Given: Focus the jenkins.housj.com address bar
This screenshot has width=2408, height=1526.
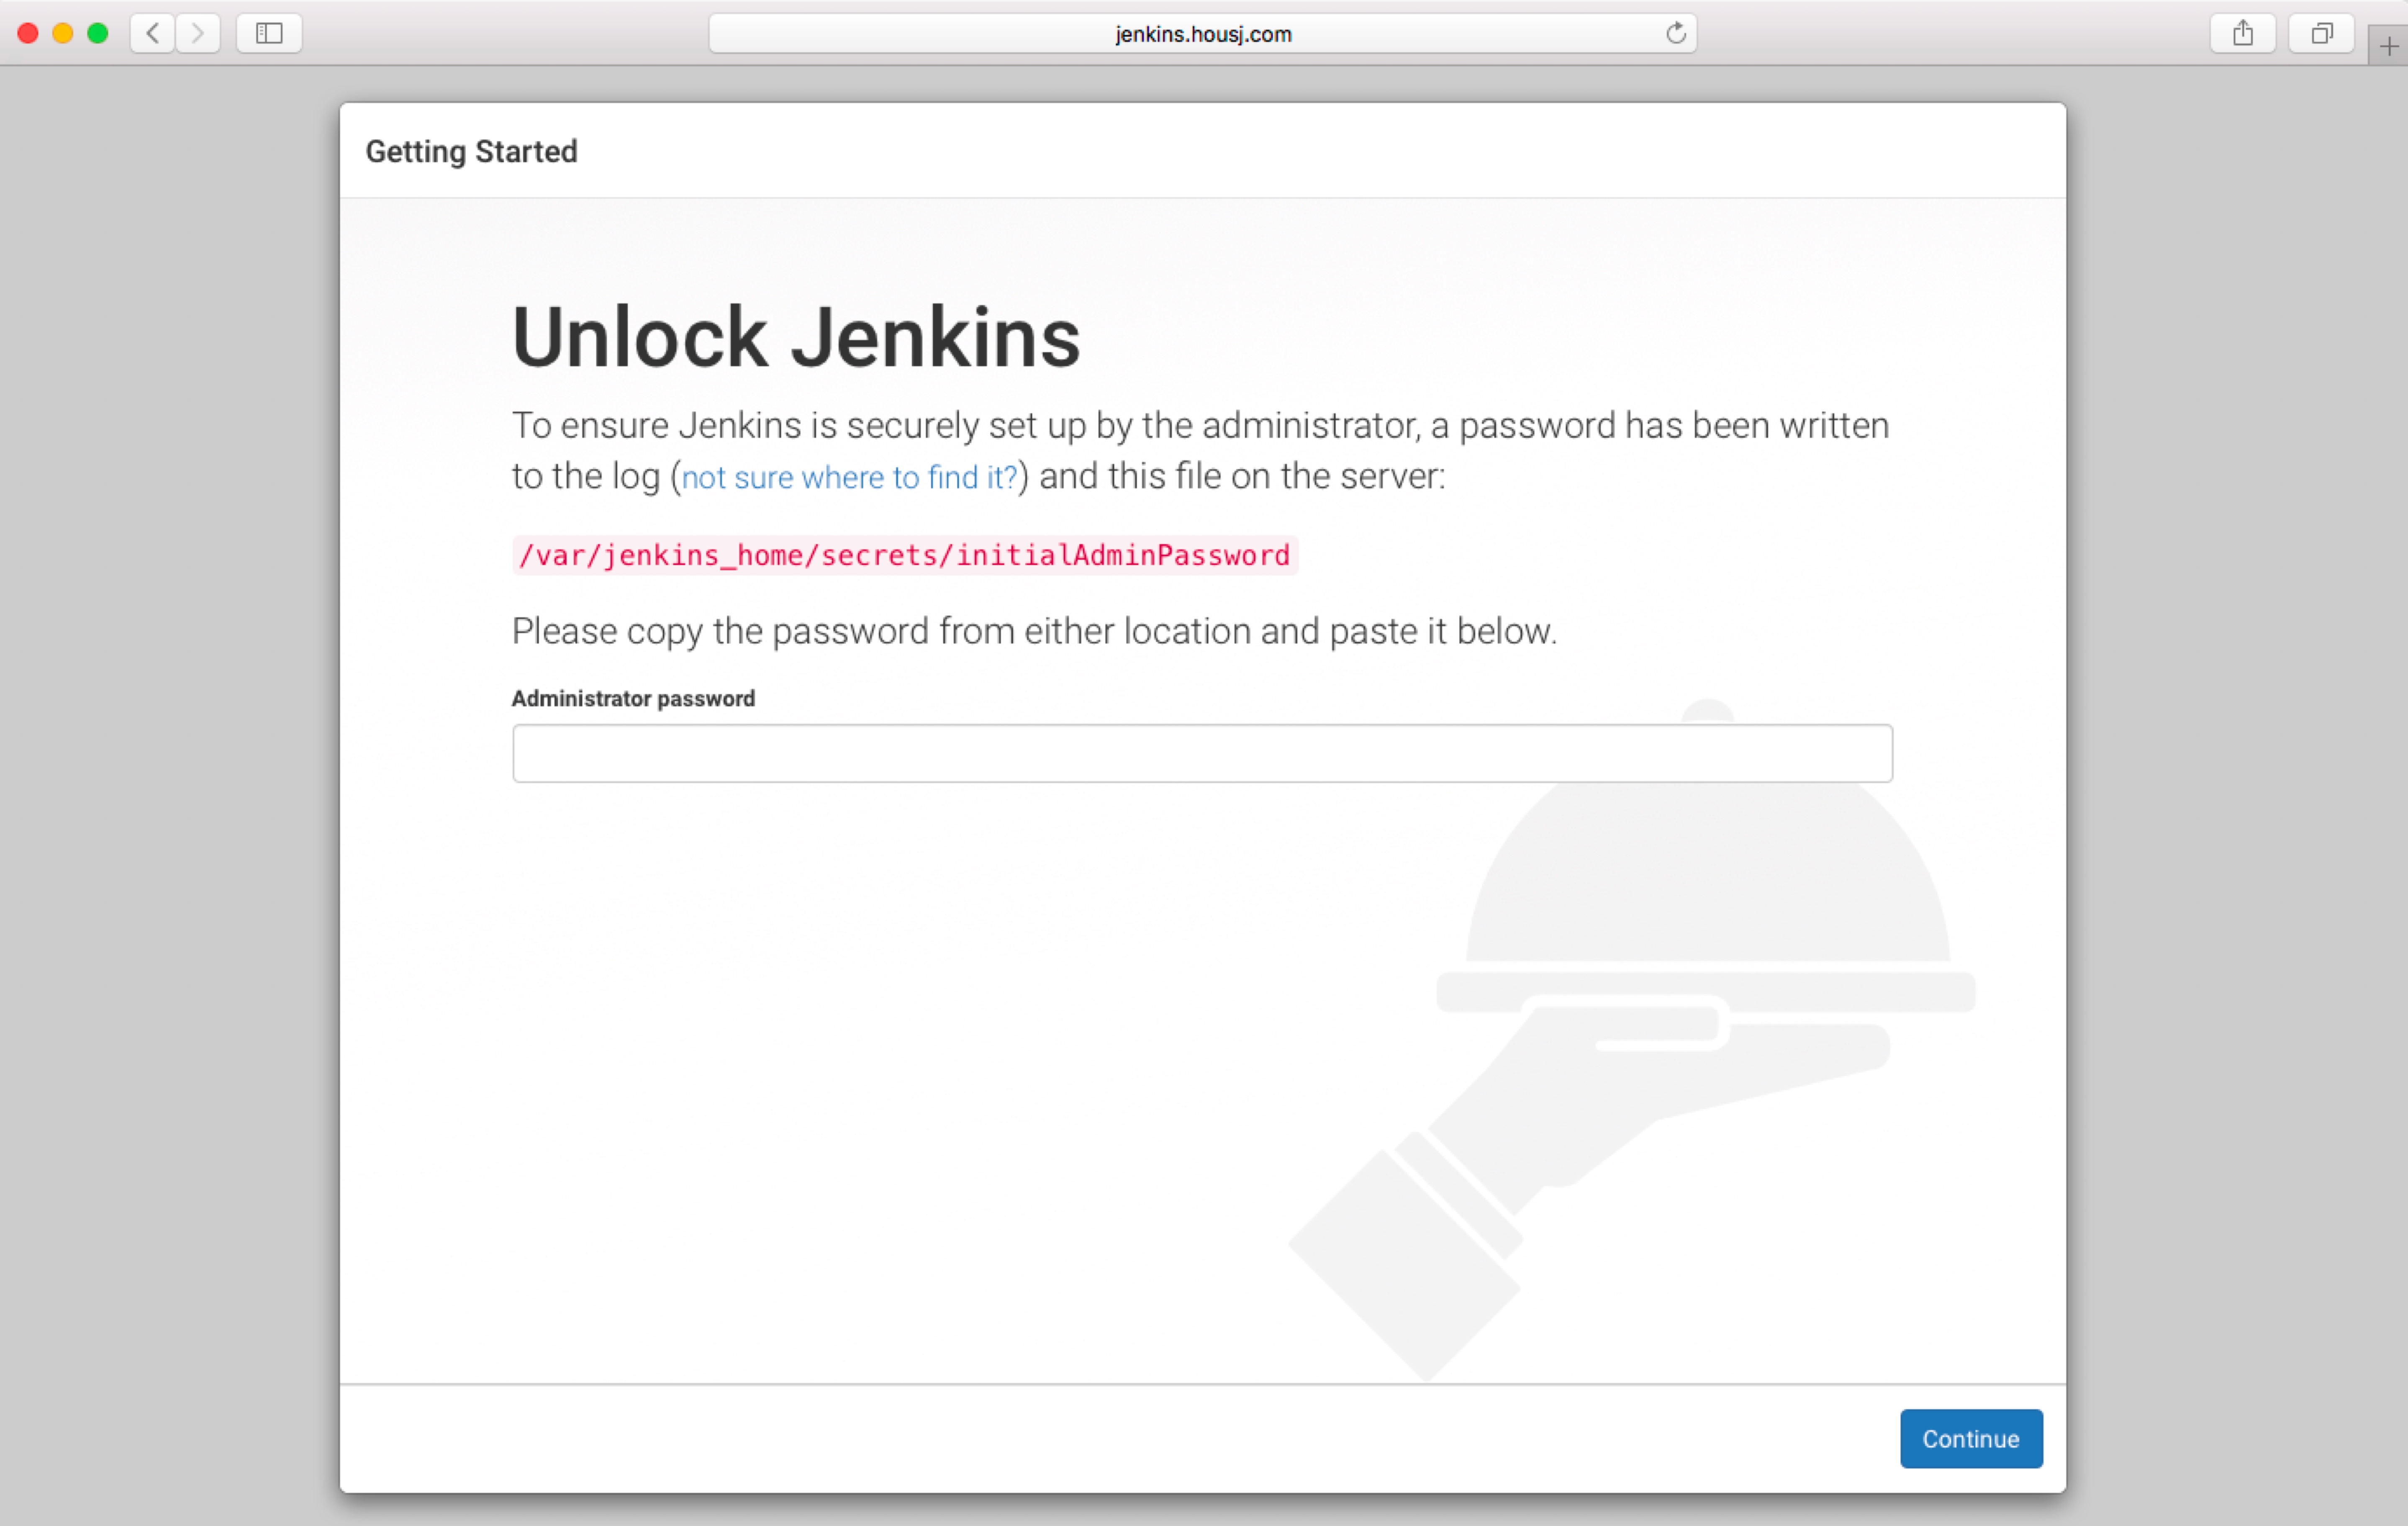Looking at the screenshot, I should (1202, 34).
